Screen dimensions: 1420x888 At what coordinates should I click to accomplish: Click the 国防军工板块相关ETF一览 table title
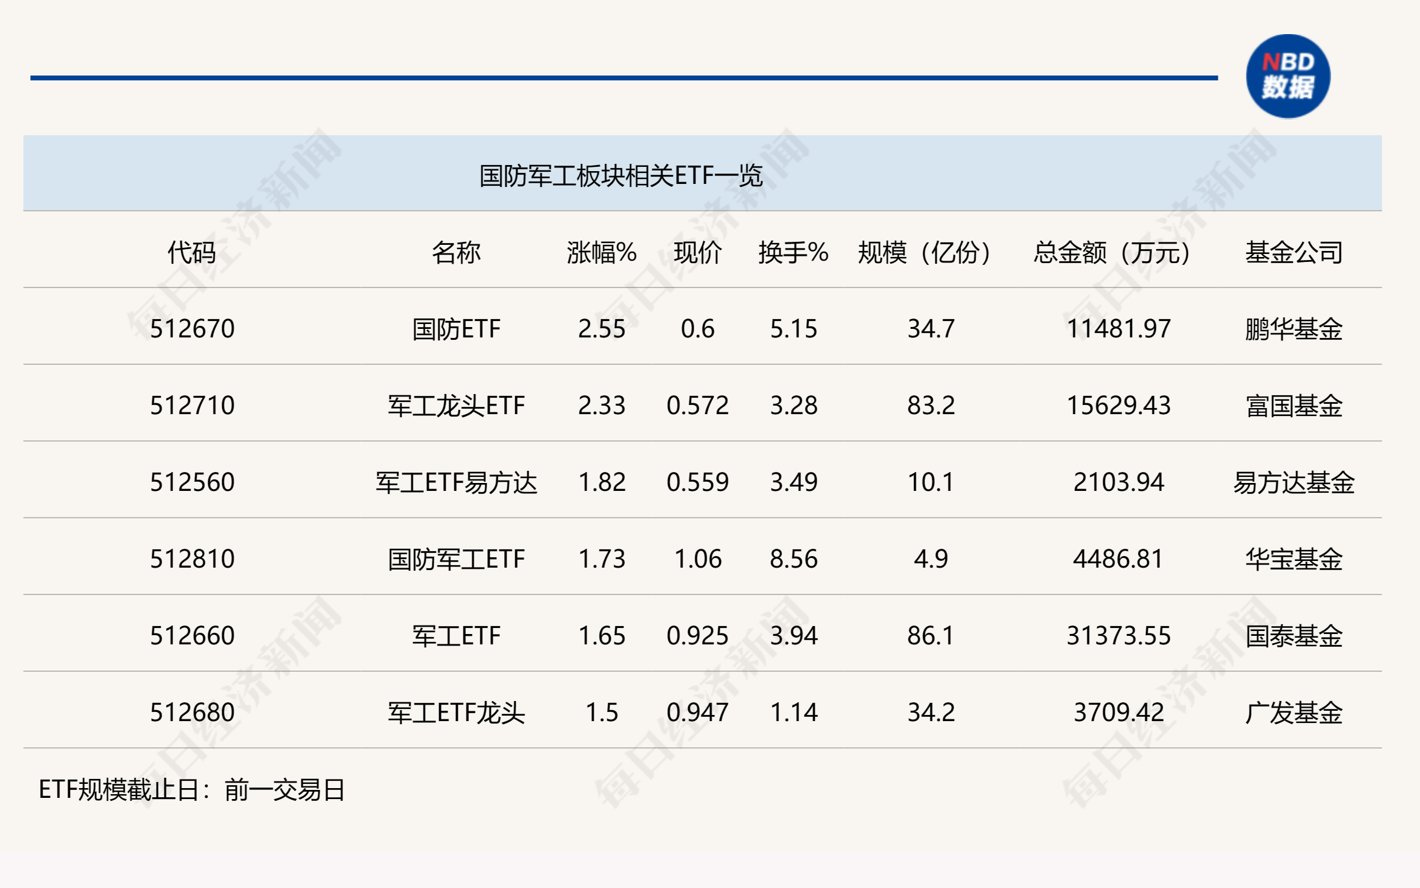click(x=620, y=176)
